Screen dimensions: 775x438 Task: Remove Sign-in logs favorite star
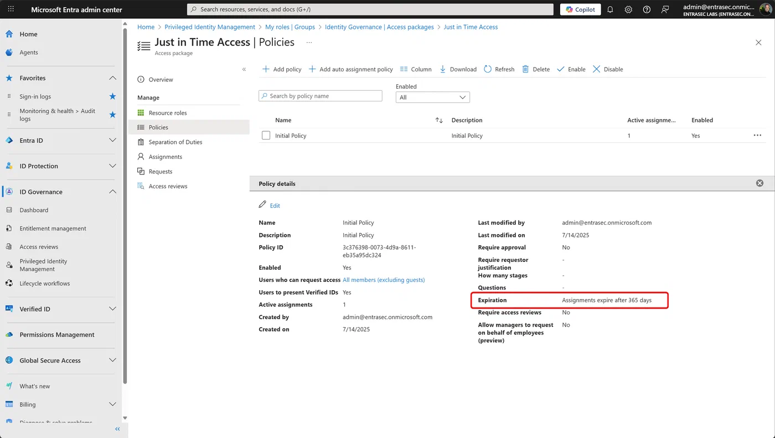(x=112, y=96)
